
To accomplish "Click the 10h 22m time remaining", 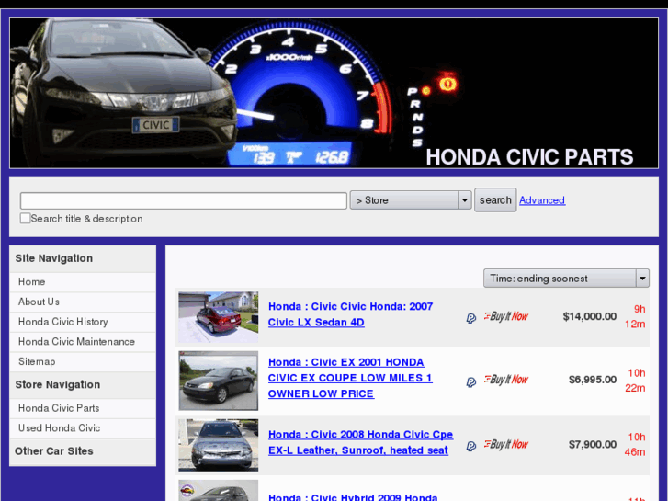I will pos(635,381).
